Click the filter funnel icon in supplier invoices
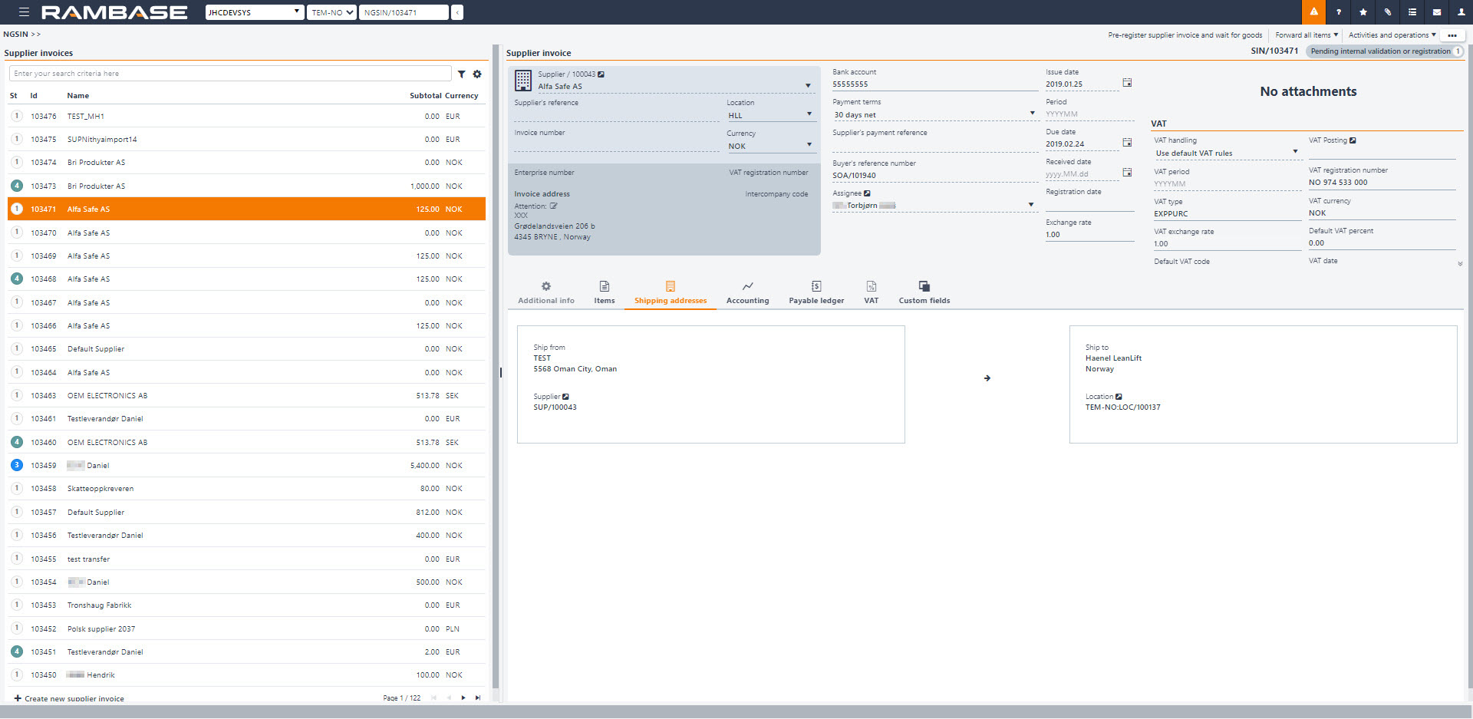1473x719 pixels. click(462, 74)
